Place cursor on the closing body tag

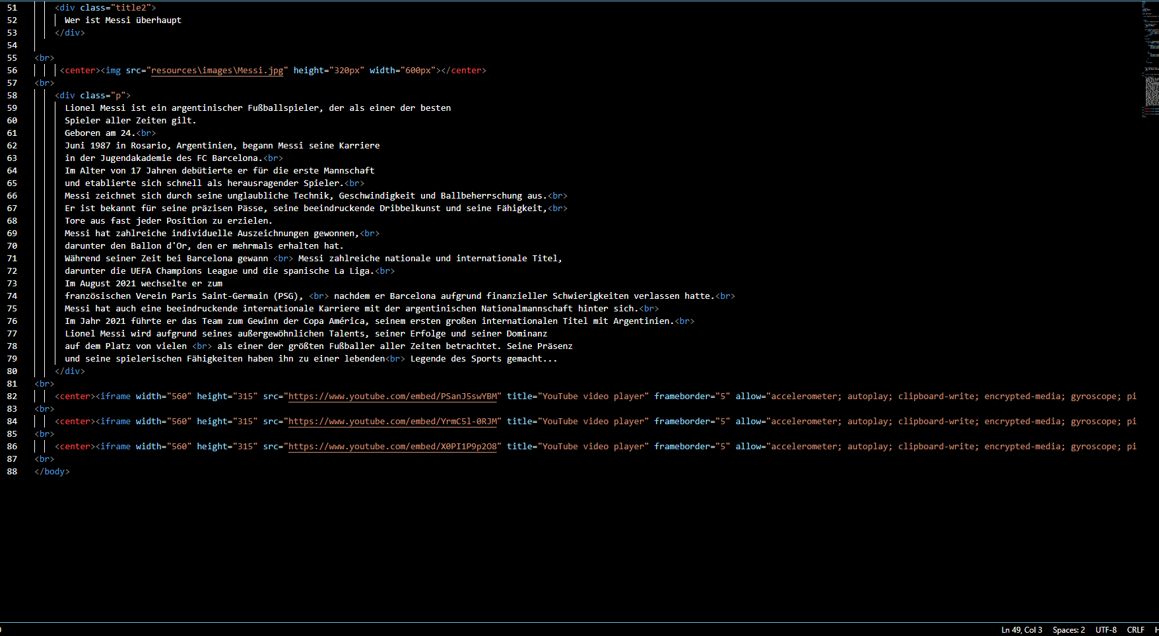[x=51, y=471]
